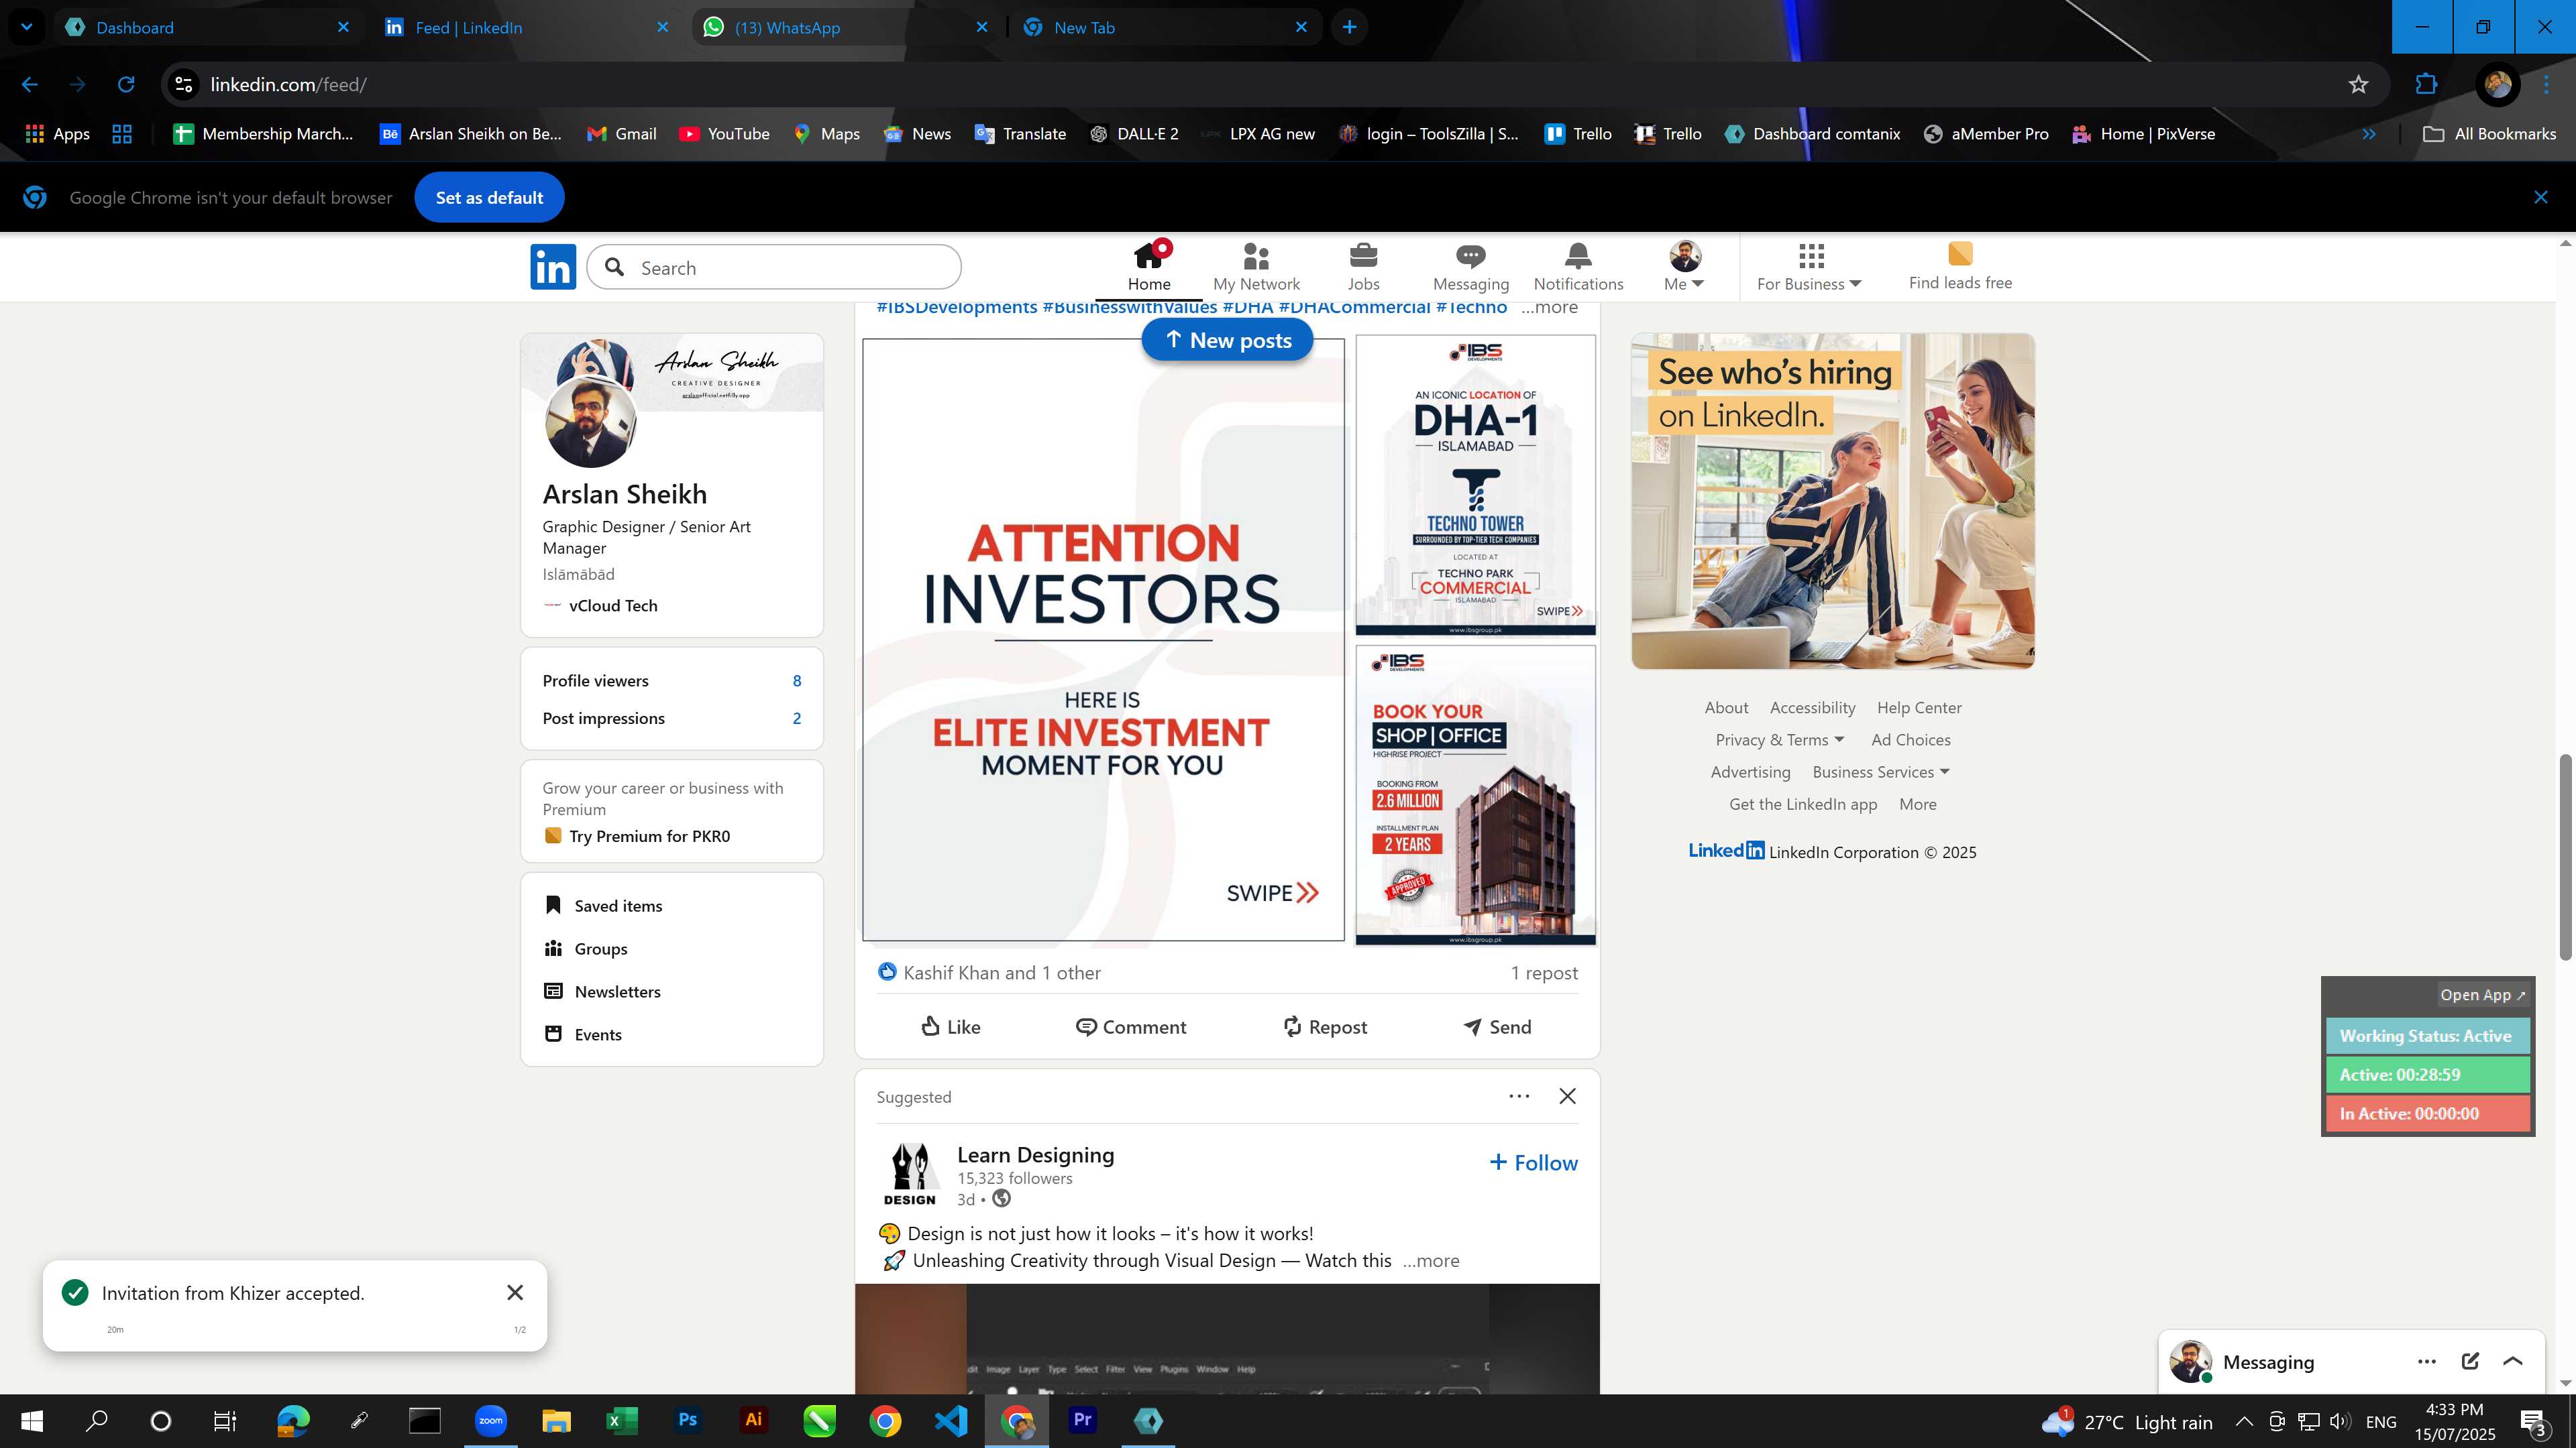2576x1448 pixels.
Task: Show more bookmarks chevron
Action: (2368, 134)
